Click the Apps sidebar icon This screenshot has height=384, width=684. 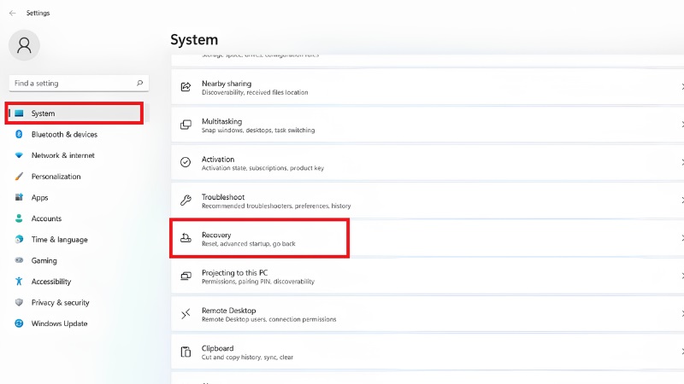click(19, 197)
